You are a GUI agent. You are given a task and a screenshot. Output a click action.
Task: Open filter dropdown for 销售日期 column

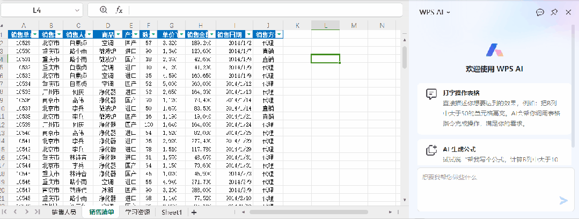(x=249, y=34)
